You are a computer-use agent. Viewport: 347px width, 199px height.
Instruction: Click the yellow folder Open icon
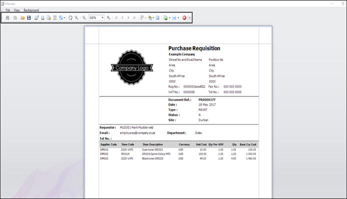22,17
